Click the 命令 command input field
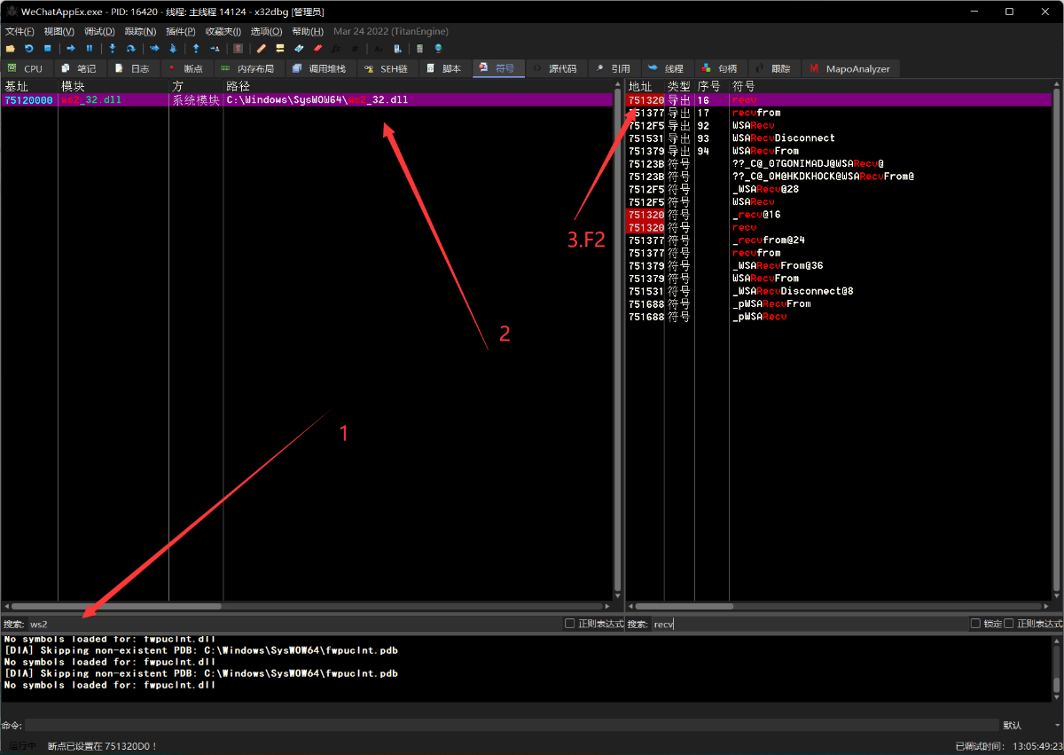The height and width of the screenshot is (755, 1064). coord(512,725)
